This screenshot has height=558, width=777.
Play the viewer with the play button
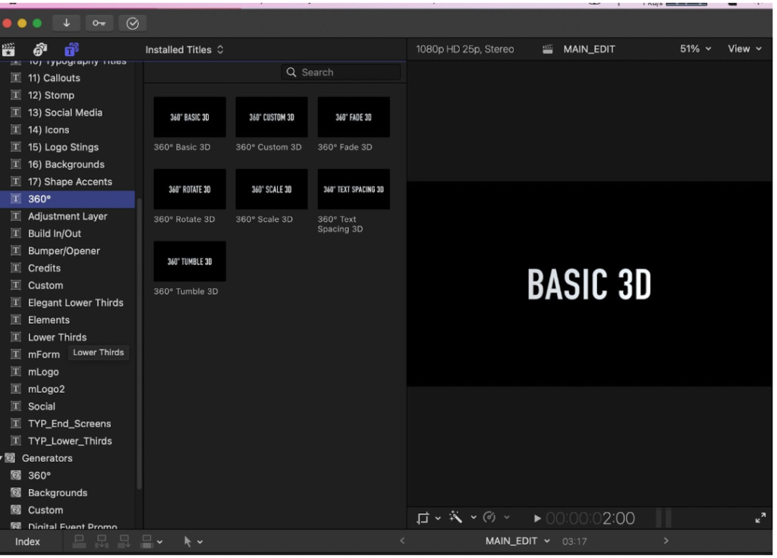pos(537,519)
